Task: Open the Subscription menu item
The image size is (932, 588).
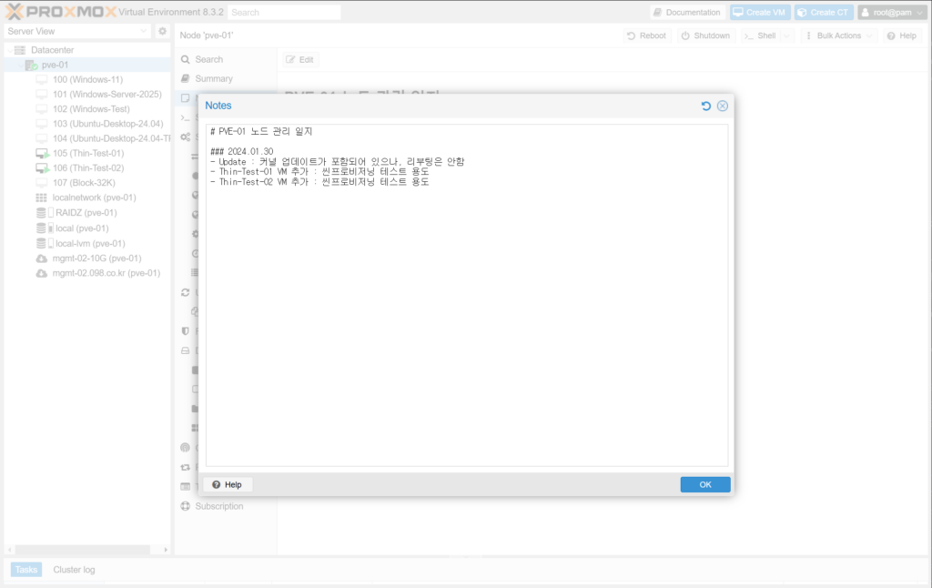Action: point(218,506)
